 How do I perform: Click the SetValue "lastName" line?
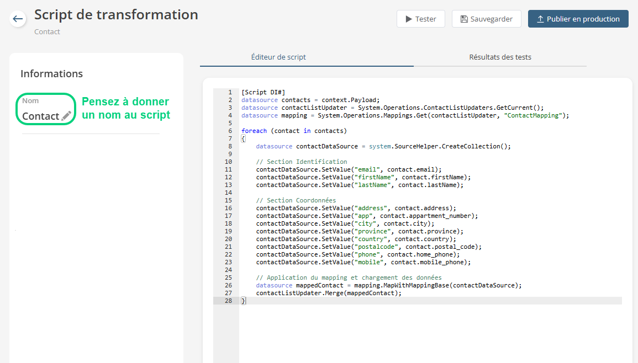click(x=360, y=185)
